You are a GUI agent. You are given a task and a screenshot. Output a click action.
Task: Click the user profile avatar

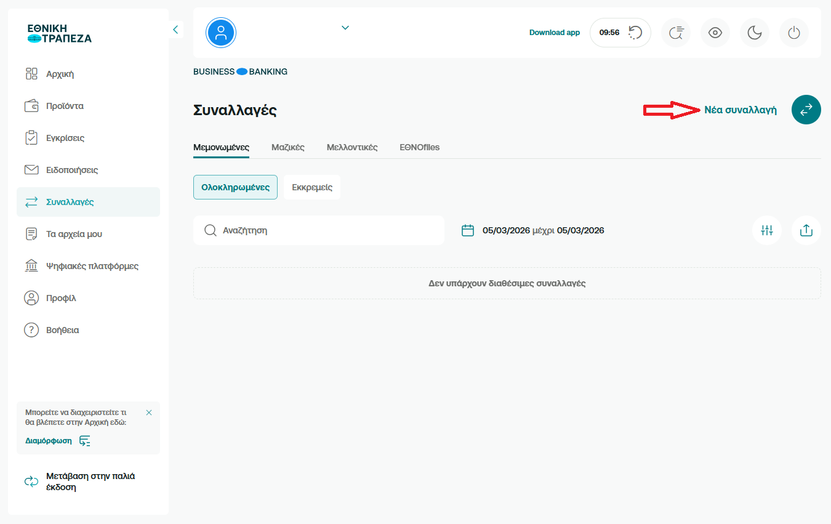pyautogui.click(x=221, y=33)
